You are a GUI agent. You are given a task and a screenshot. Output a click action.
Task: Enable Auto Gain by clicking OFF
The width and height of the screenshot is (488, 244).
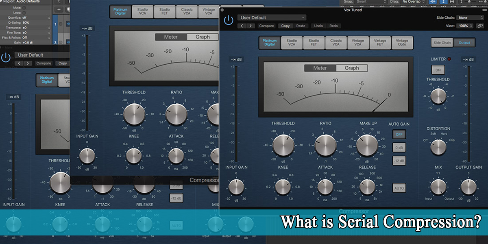click(x=399, y=134)
